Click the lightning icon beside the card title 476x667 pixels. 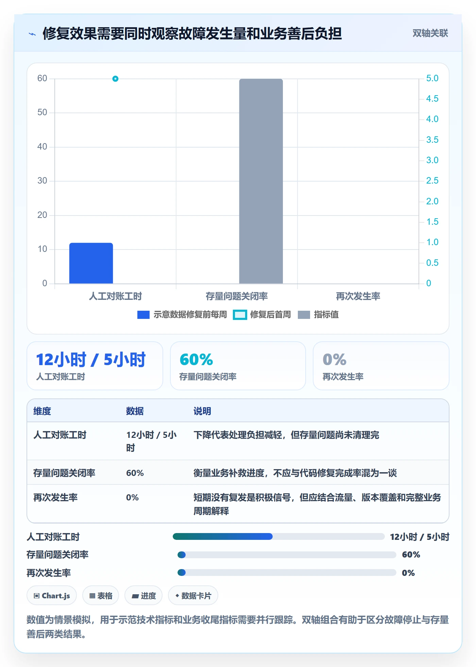(x=32, y=34)
